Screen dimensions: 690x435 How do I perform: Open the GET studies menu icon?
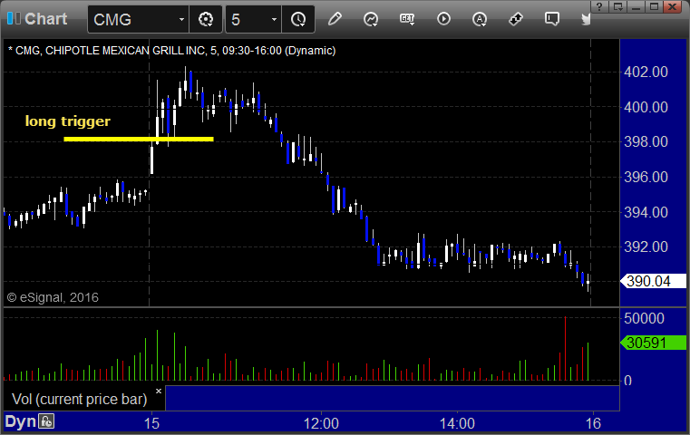(x=407, y=19)
